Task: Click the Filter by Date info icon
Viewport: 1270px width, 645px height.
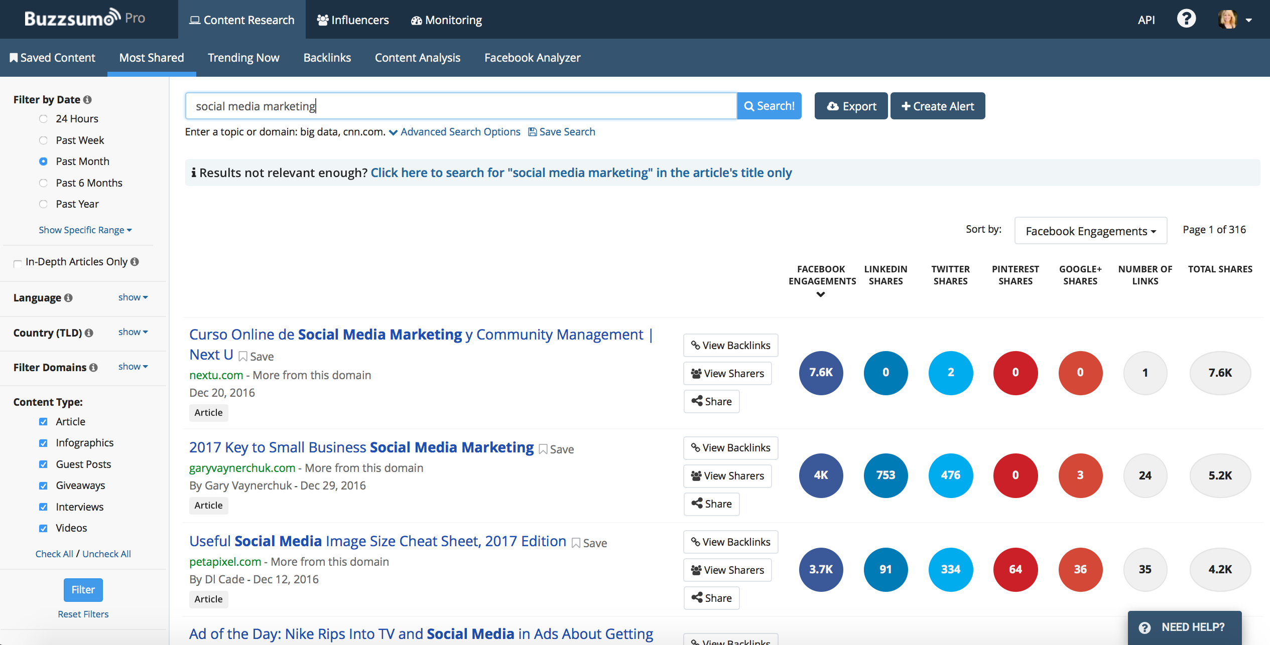Action: pos(87,100)
